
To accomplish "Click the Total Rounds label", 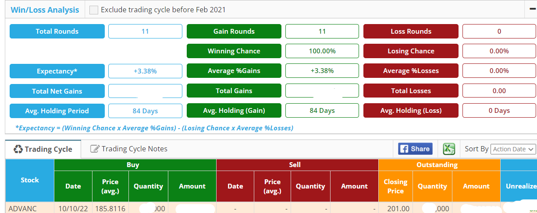I will pyautogui.click(x=57, y=31).
